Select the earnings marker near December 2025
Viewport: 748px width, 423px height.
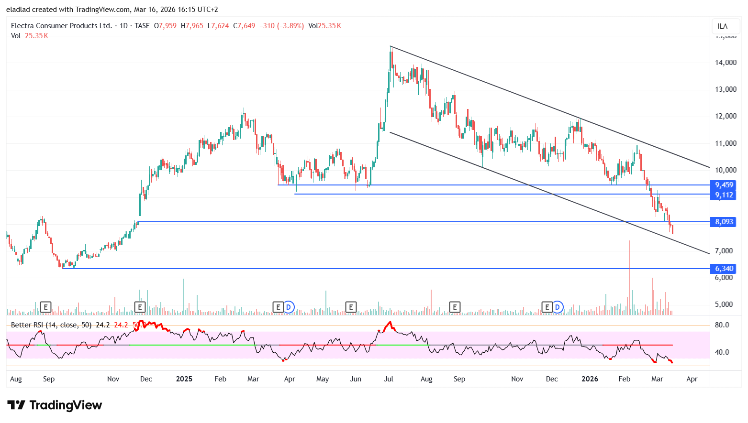coord(547,307)
